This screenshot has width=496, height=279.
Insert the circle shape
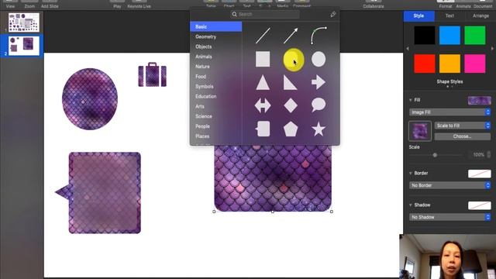tap(319, 59)
